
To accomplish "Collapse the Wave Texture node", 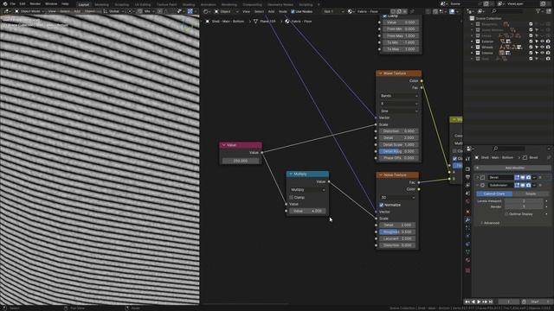I will pyautogui.click(x=381, y=73).
